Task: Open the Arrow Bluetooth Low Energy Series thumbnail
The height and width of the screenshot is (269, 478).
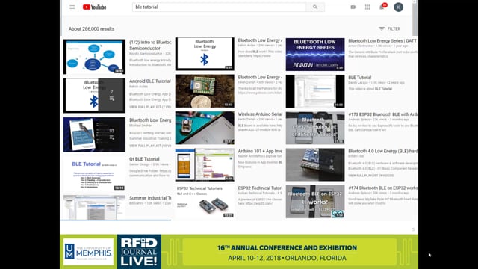Action: (x=315, y=55)
